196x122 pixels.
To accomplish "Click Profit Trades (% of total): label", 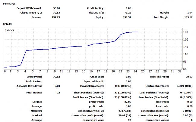I will [88, 97].
